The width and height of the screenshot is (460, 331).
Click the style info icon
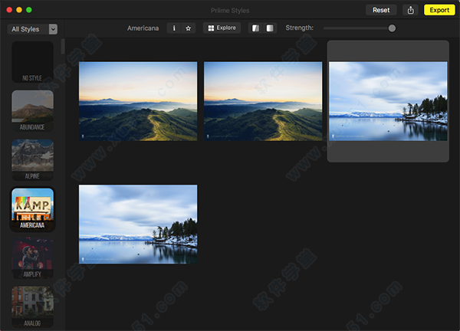point(174,28)
